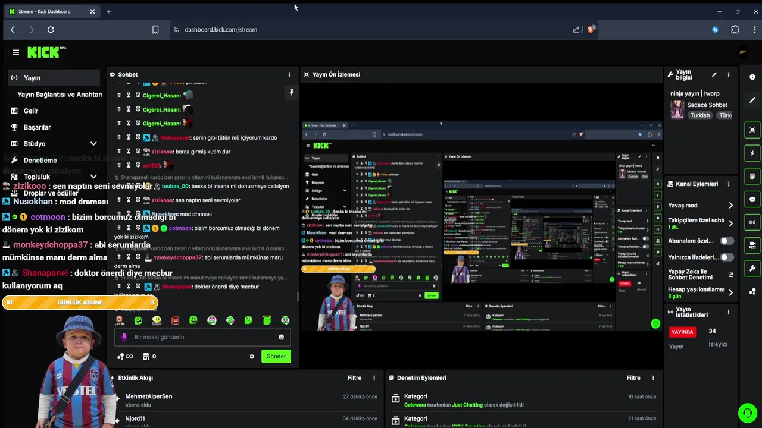Open Yavaş mod options arrow
The width and height of the screenshot is (762, 428).
click(x=730, y=206)
